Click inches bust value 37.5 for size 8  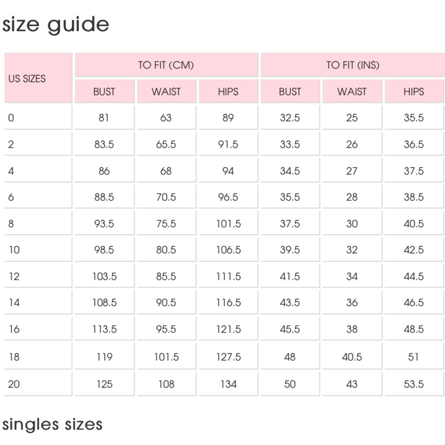click(x=290, y=224)
